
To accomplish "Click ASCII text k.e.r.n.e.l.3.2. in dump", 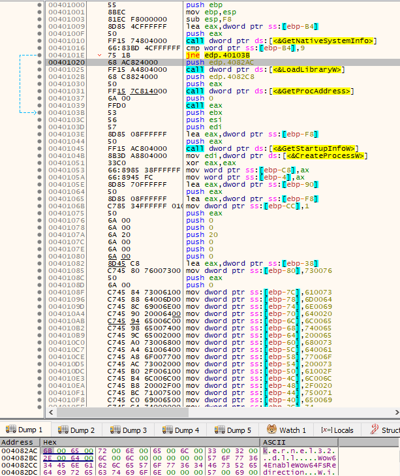I will [x=300, y=451].
